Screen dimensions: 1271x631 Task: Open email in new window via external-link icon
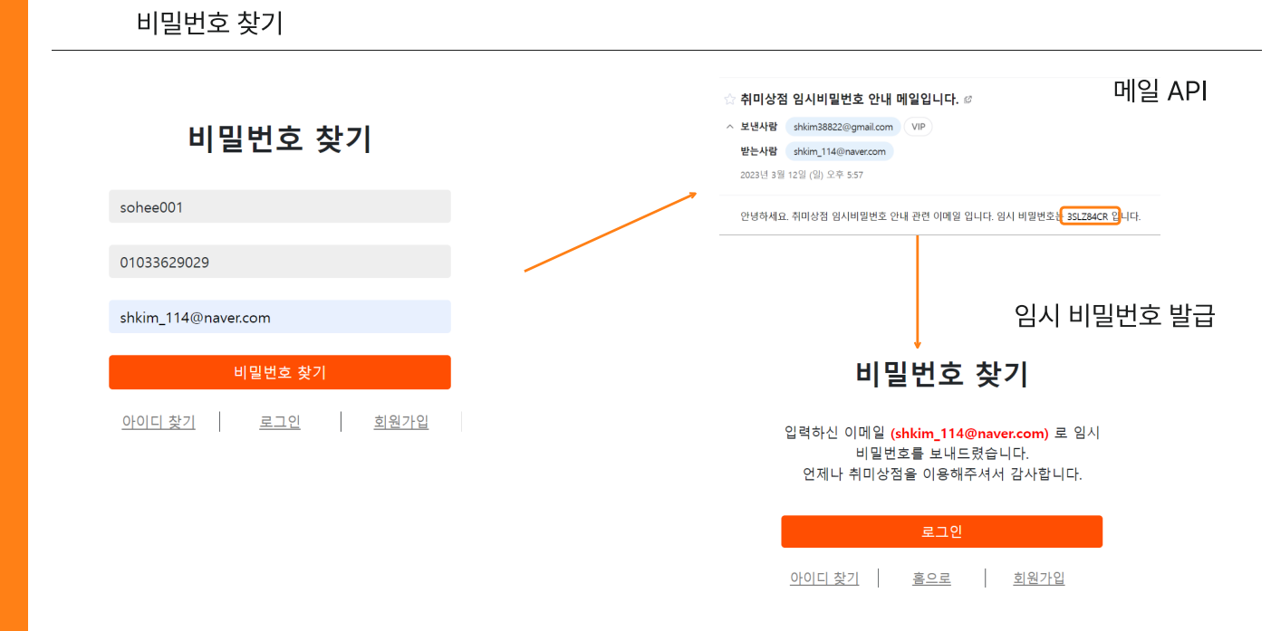[968, 100]
